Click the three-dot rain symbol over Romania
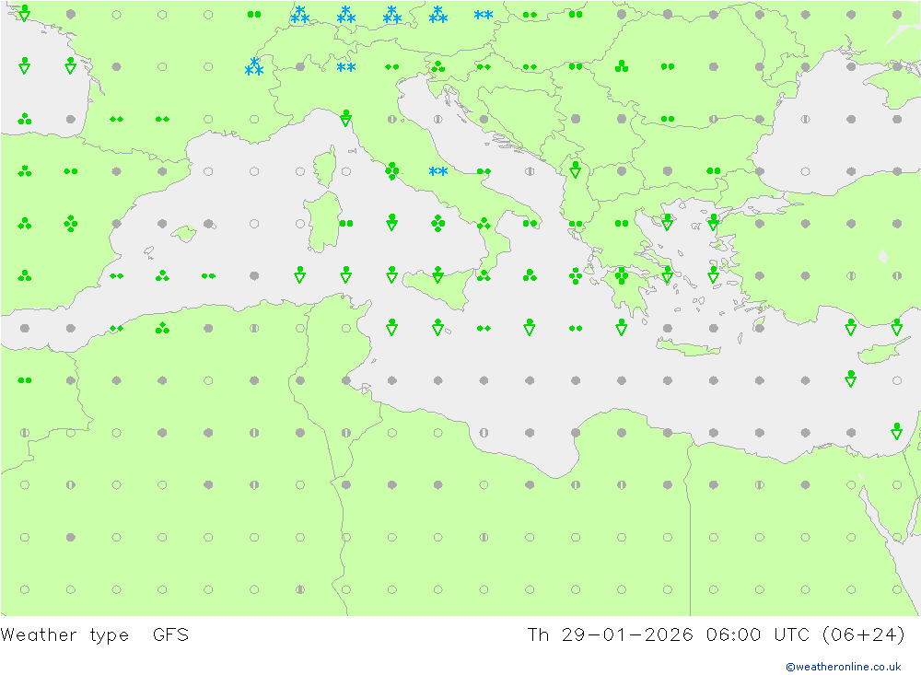Screen dimensions: 921x675 coord(622,66)
